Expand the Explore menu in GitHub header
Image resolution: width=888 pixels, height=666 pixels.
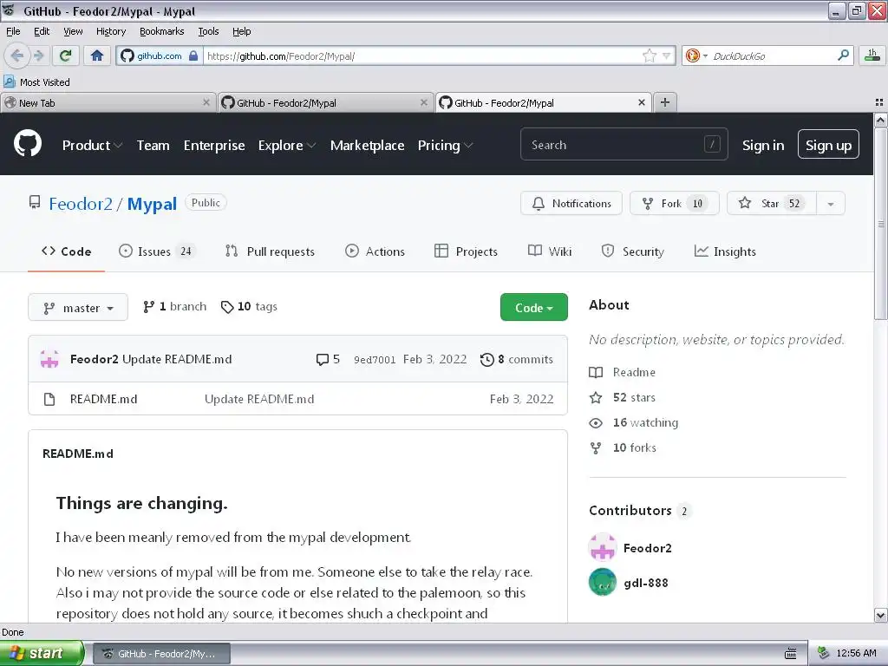(x=286, y=146)
